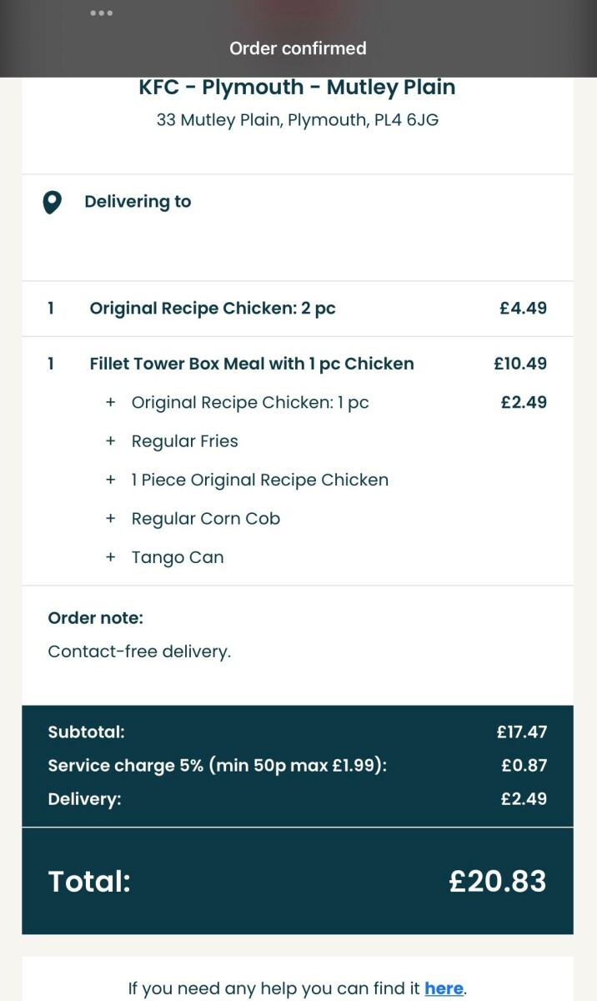
Task: Click the Contact-free delivery order note
Action: pos(139,651)
